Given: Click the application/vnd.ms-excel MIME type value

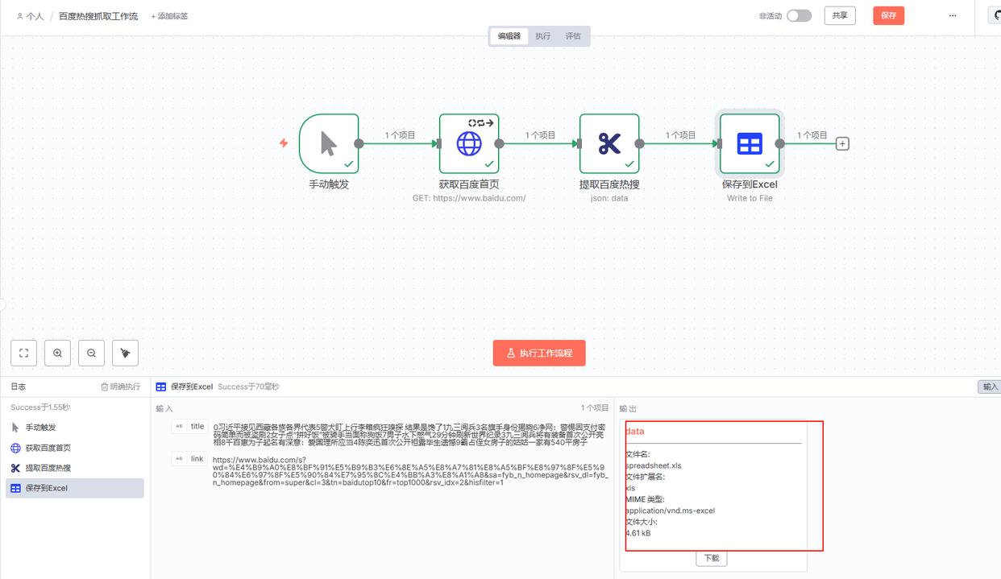Looking at the screenshot, I should [671, 511].
